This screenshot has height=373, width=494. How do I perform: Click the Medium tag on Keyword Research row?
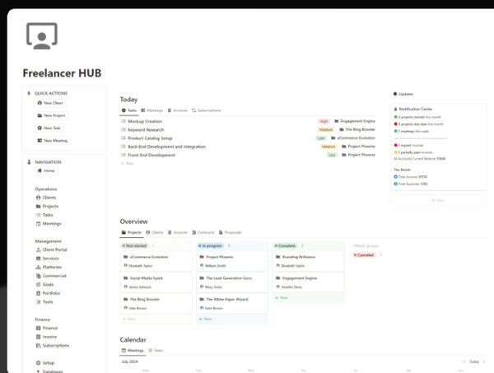326,130
